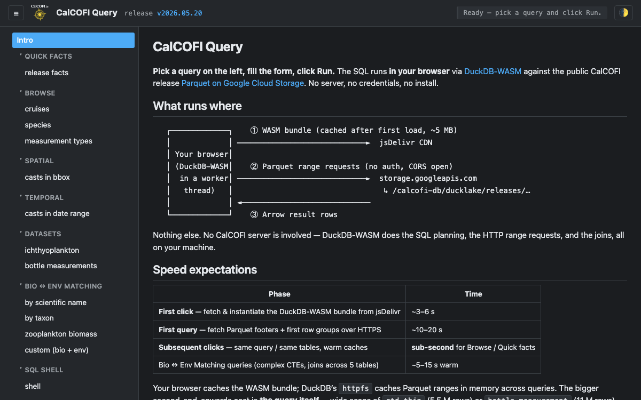This screenshot has width=641, height=400.
Task: Collapse the SQL SHELL section
Action: pyautogui.click(x=44, y=370)
